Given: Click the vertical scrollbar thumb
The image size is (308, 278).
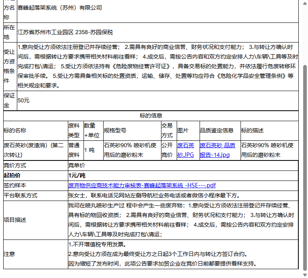Looking at the screenshot, I should pyautogui.click(x=305, y=168).
